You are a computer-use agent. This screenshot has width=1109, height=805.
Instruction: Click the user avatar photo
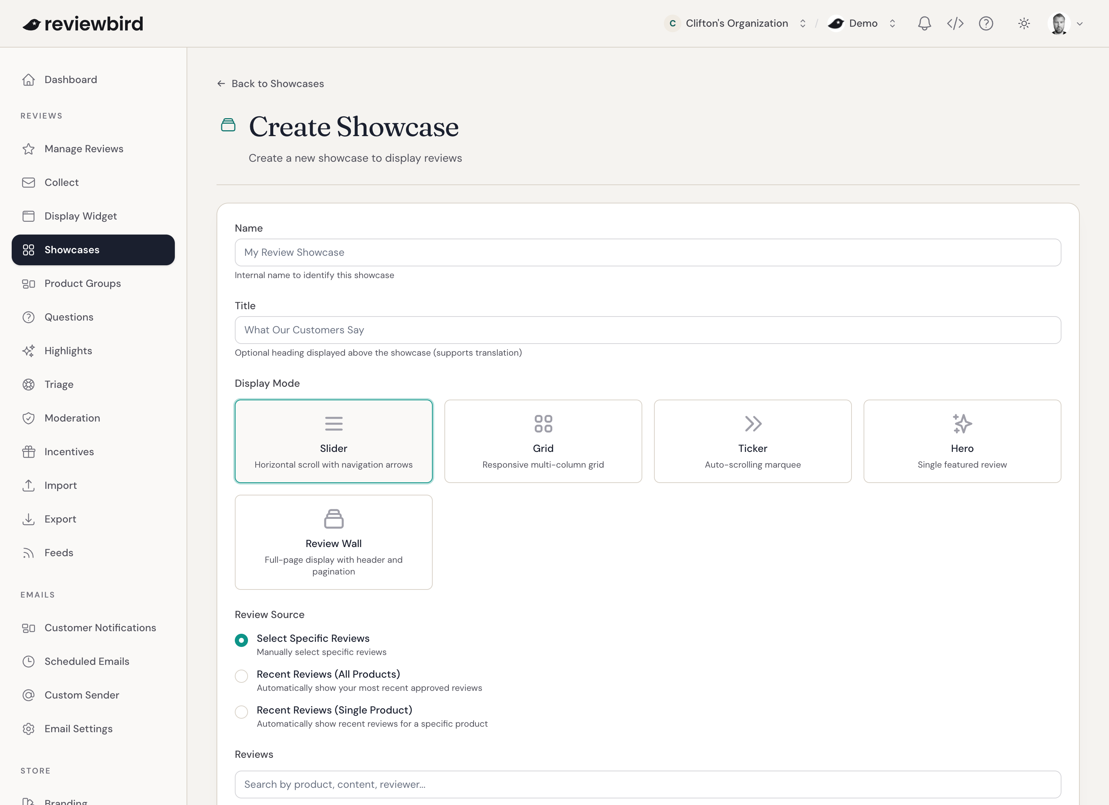(x=1059, y=23)
